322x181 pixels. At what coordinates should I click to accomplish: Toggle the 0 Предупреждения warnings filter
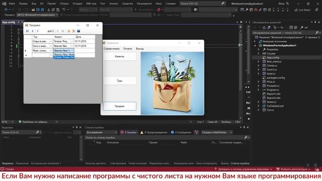[x=153, y=132]
